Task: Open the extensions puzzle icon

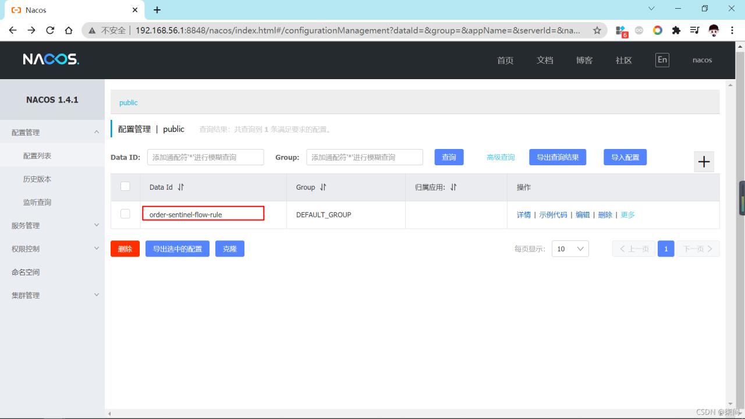Action: pos(676,30)
